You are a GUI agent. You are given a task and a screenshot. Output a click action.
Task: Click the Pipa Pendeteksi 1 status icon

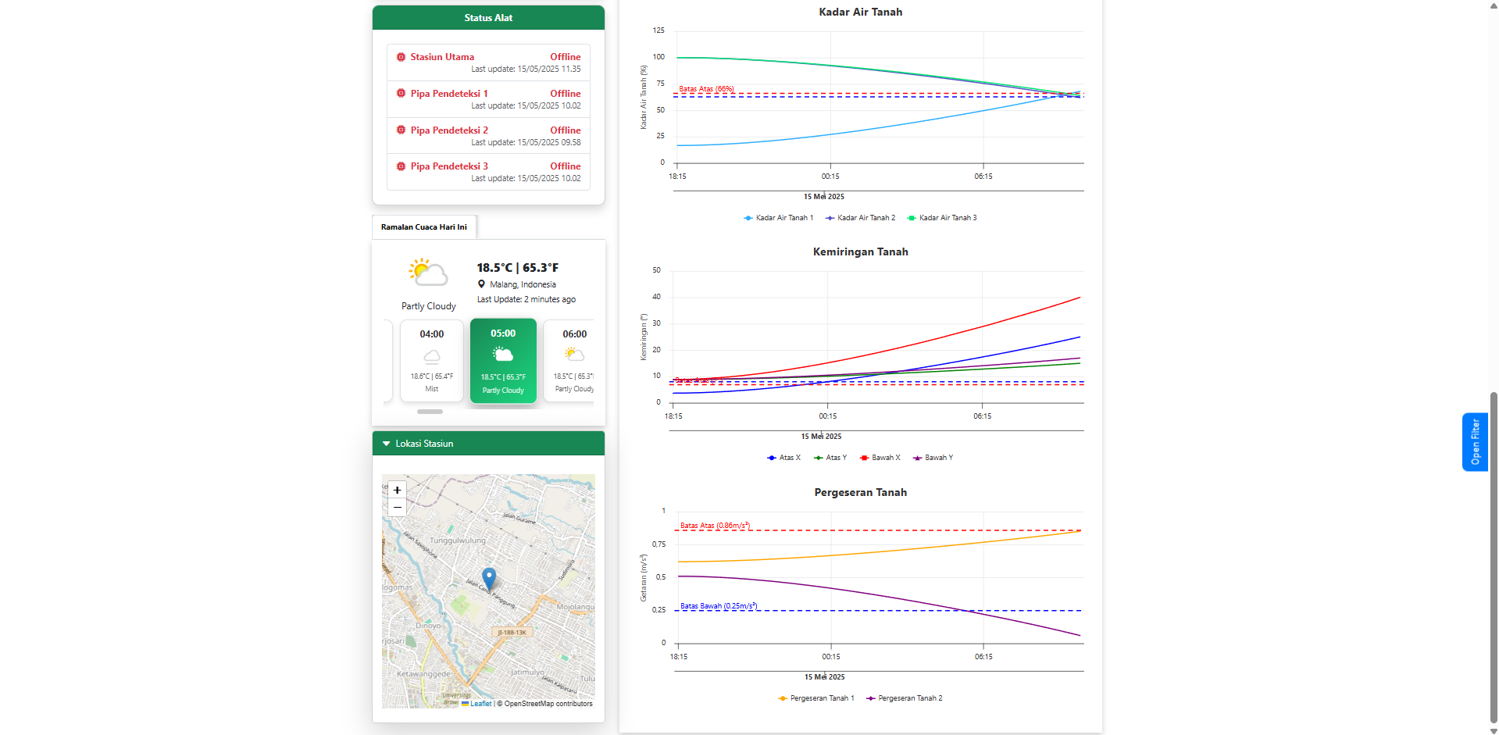pyautogui.click(x=401, y=94)
